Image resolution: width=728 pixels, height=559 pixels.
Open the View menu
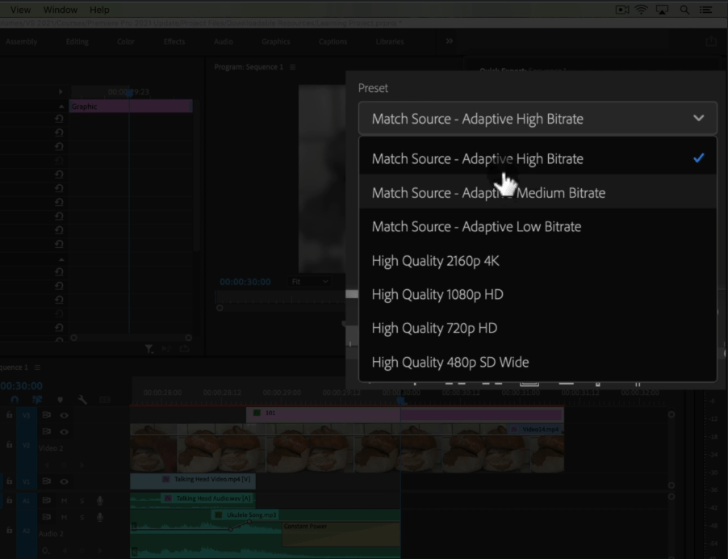pos(20,10)
